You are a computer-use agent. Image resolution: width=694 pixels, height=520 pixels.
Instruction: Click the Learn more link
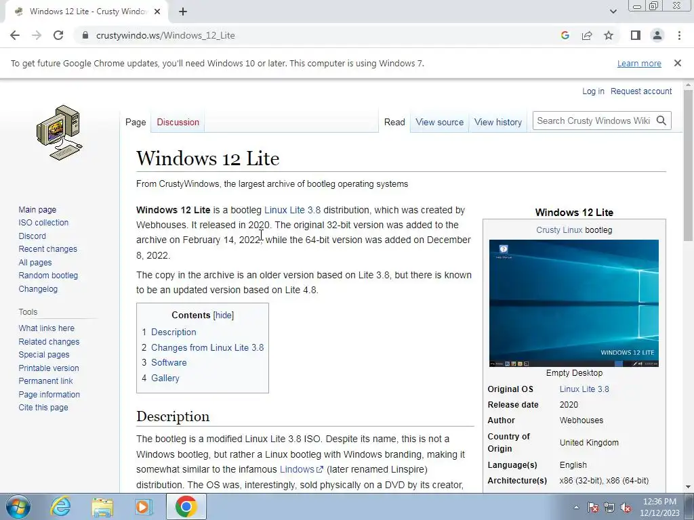point(639,63)
